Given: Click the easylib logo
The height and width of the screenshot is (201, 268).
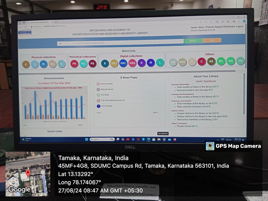Looking at the screenshot, I should pyautogui.click(x=25, y=33).
